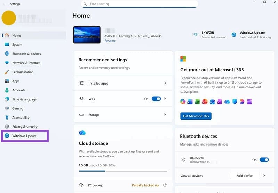Click the System monitor icon

7,45
